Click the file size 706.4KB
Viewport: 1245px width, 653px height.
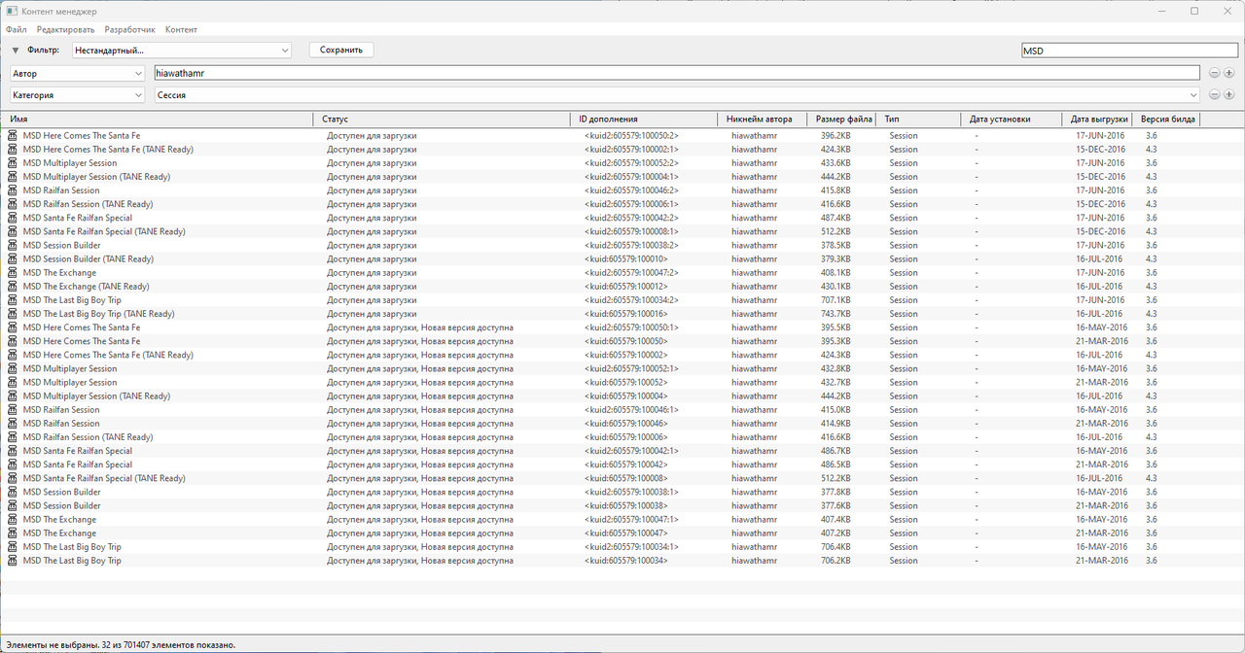coord(836,547)
